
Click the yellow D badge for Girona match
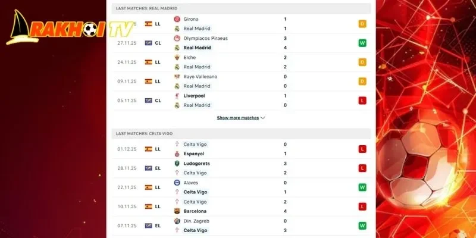tap(362, 24)
